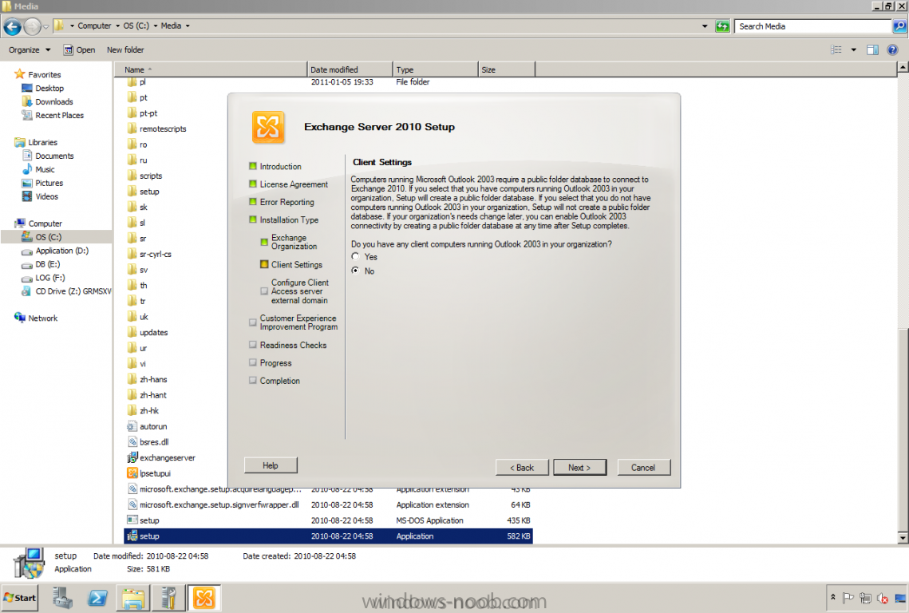Open Downloads in navigation pane
This screenshot has height=613, width=909.
click(x=54, y=101)
